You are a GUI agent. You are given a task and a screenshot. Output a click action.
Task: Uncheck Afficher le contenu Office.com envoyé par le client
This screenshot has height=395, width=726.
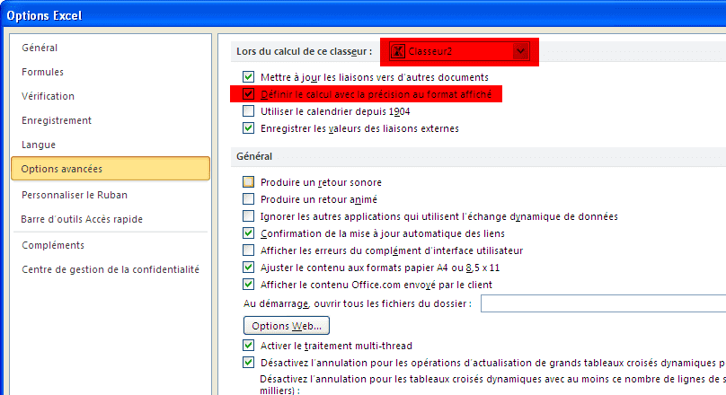[x=248, y=285]
